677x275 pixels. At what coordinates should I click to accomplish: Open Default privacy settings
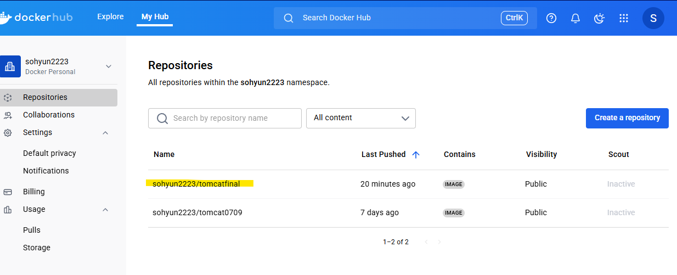(x=49, y=153)
